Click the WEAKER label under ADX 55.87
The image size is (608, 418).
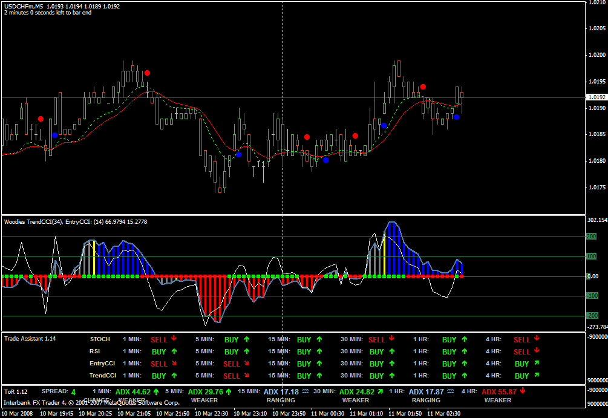pyautogui.click(x=497, y=400)
